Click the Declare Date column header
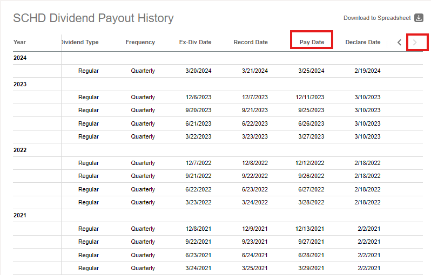The height and width of the screenshot is (275, 431). pos(363,42)
